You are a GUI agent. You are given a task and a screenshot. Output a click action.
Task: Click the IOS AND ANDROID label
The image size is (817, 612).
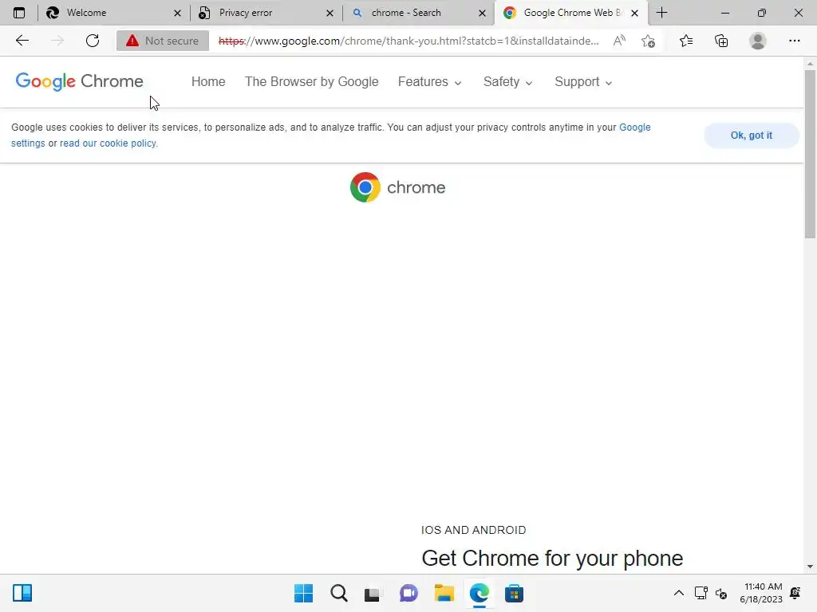coord(474,530)
